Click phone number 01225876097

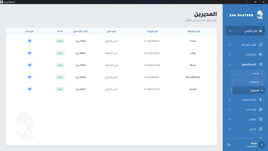point(152,53)
